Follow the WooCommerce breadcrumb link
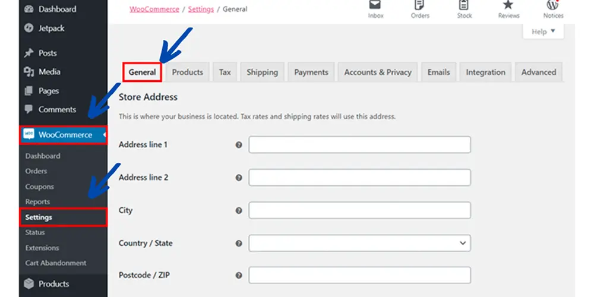 [x=154, y=9]
